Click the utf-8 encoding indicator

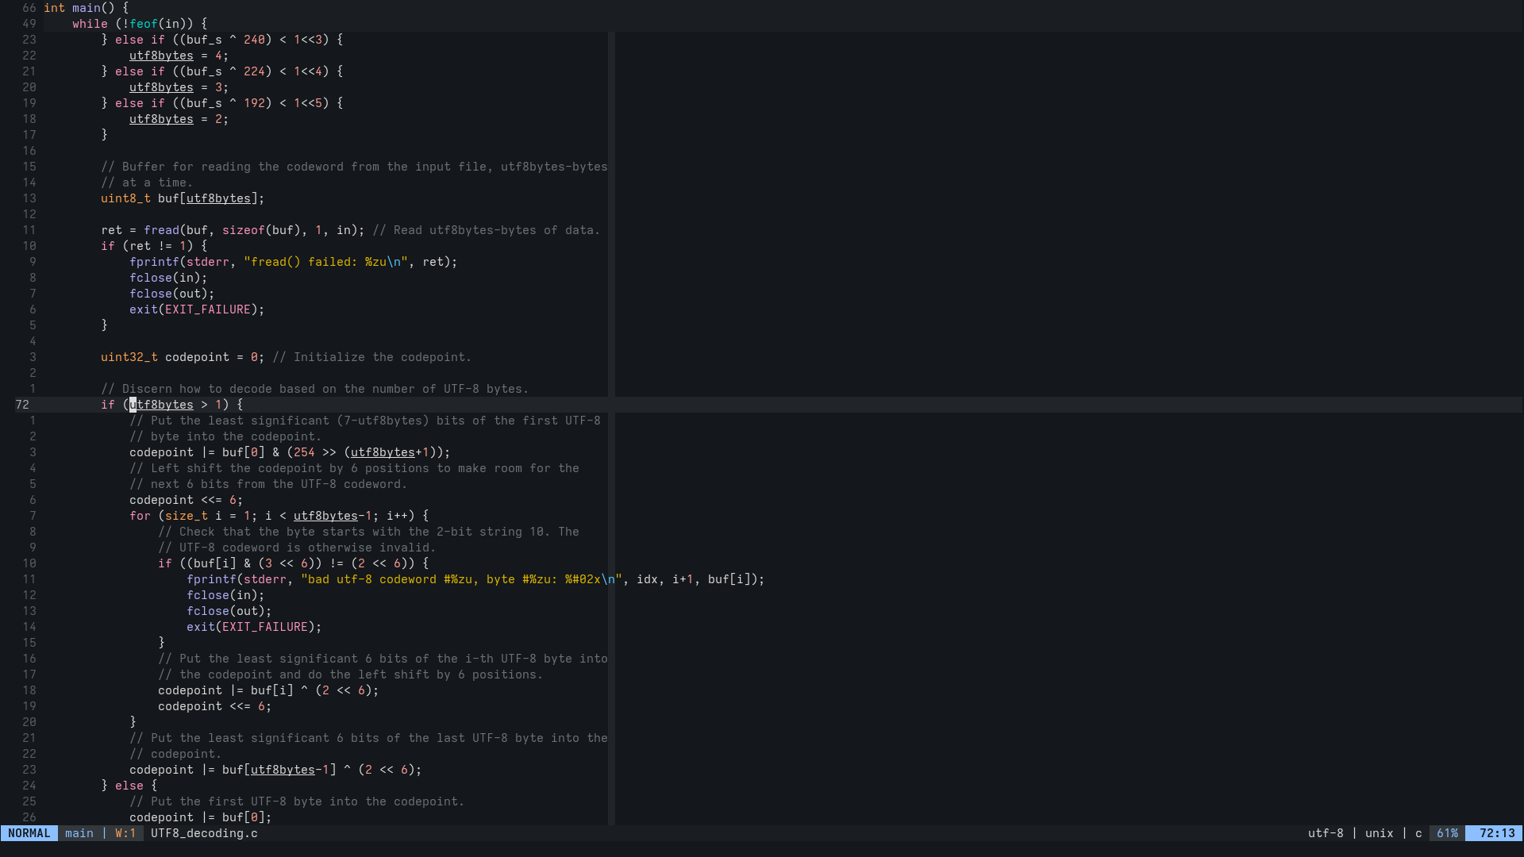tap(1326, 833)
